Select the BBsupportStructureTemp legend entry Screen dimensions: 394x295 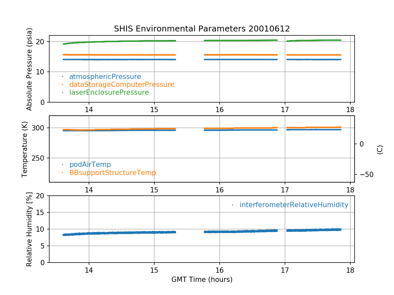(112, 172)
